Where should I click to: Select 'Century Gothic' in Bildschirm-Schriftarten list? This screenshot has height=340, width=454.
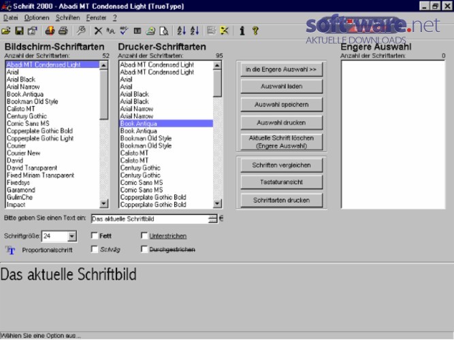coord(52,116)
